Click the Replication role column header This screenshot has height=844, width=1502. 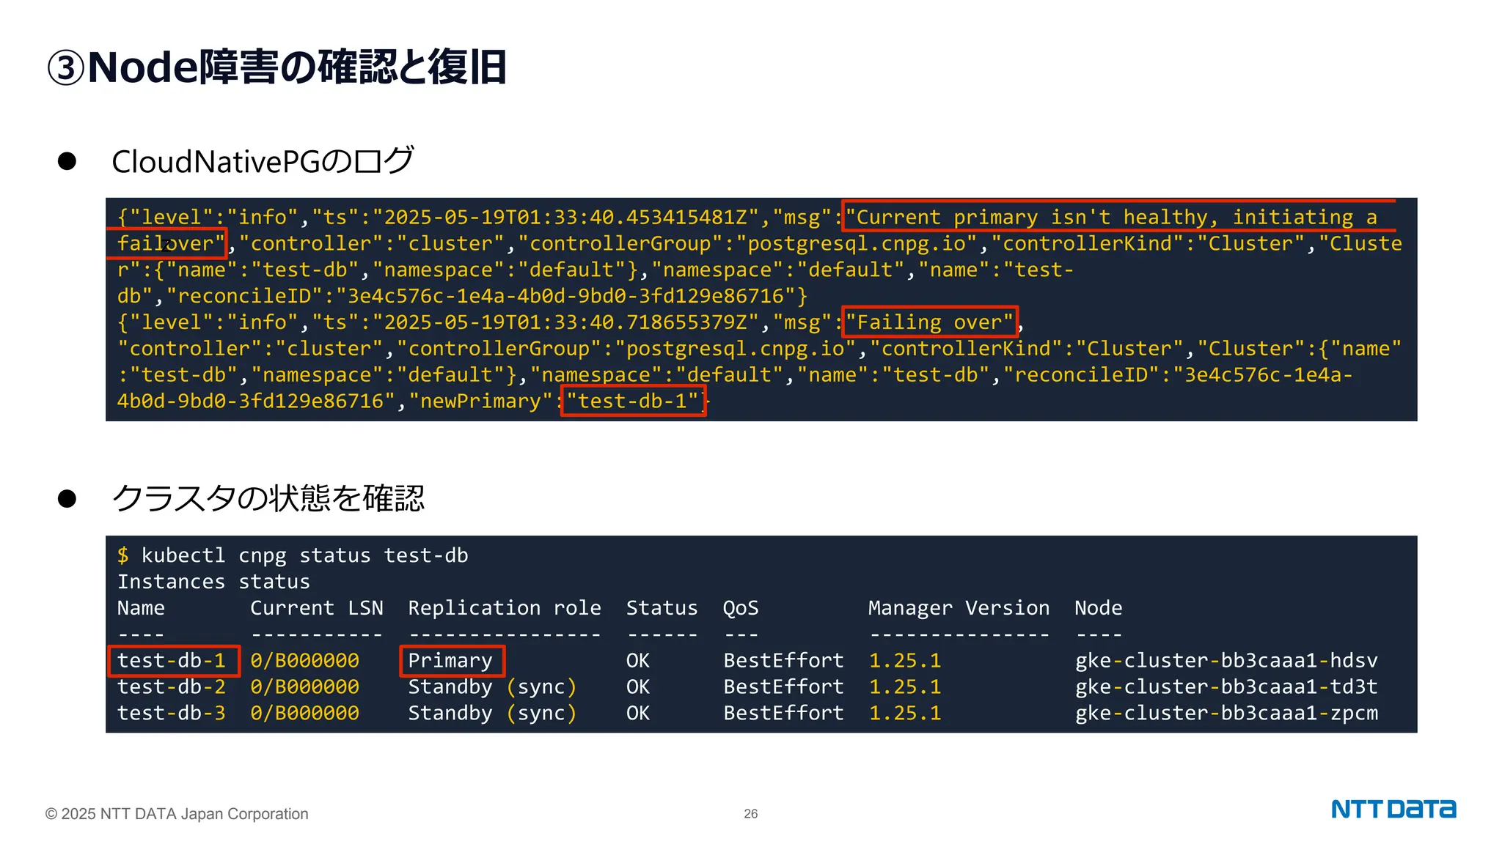click(504, 608)
